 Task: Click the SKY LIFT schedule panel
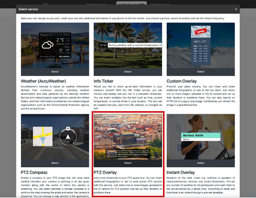[201, 52]
